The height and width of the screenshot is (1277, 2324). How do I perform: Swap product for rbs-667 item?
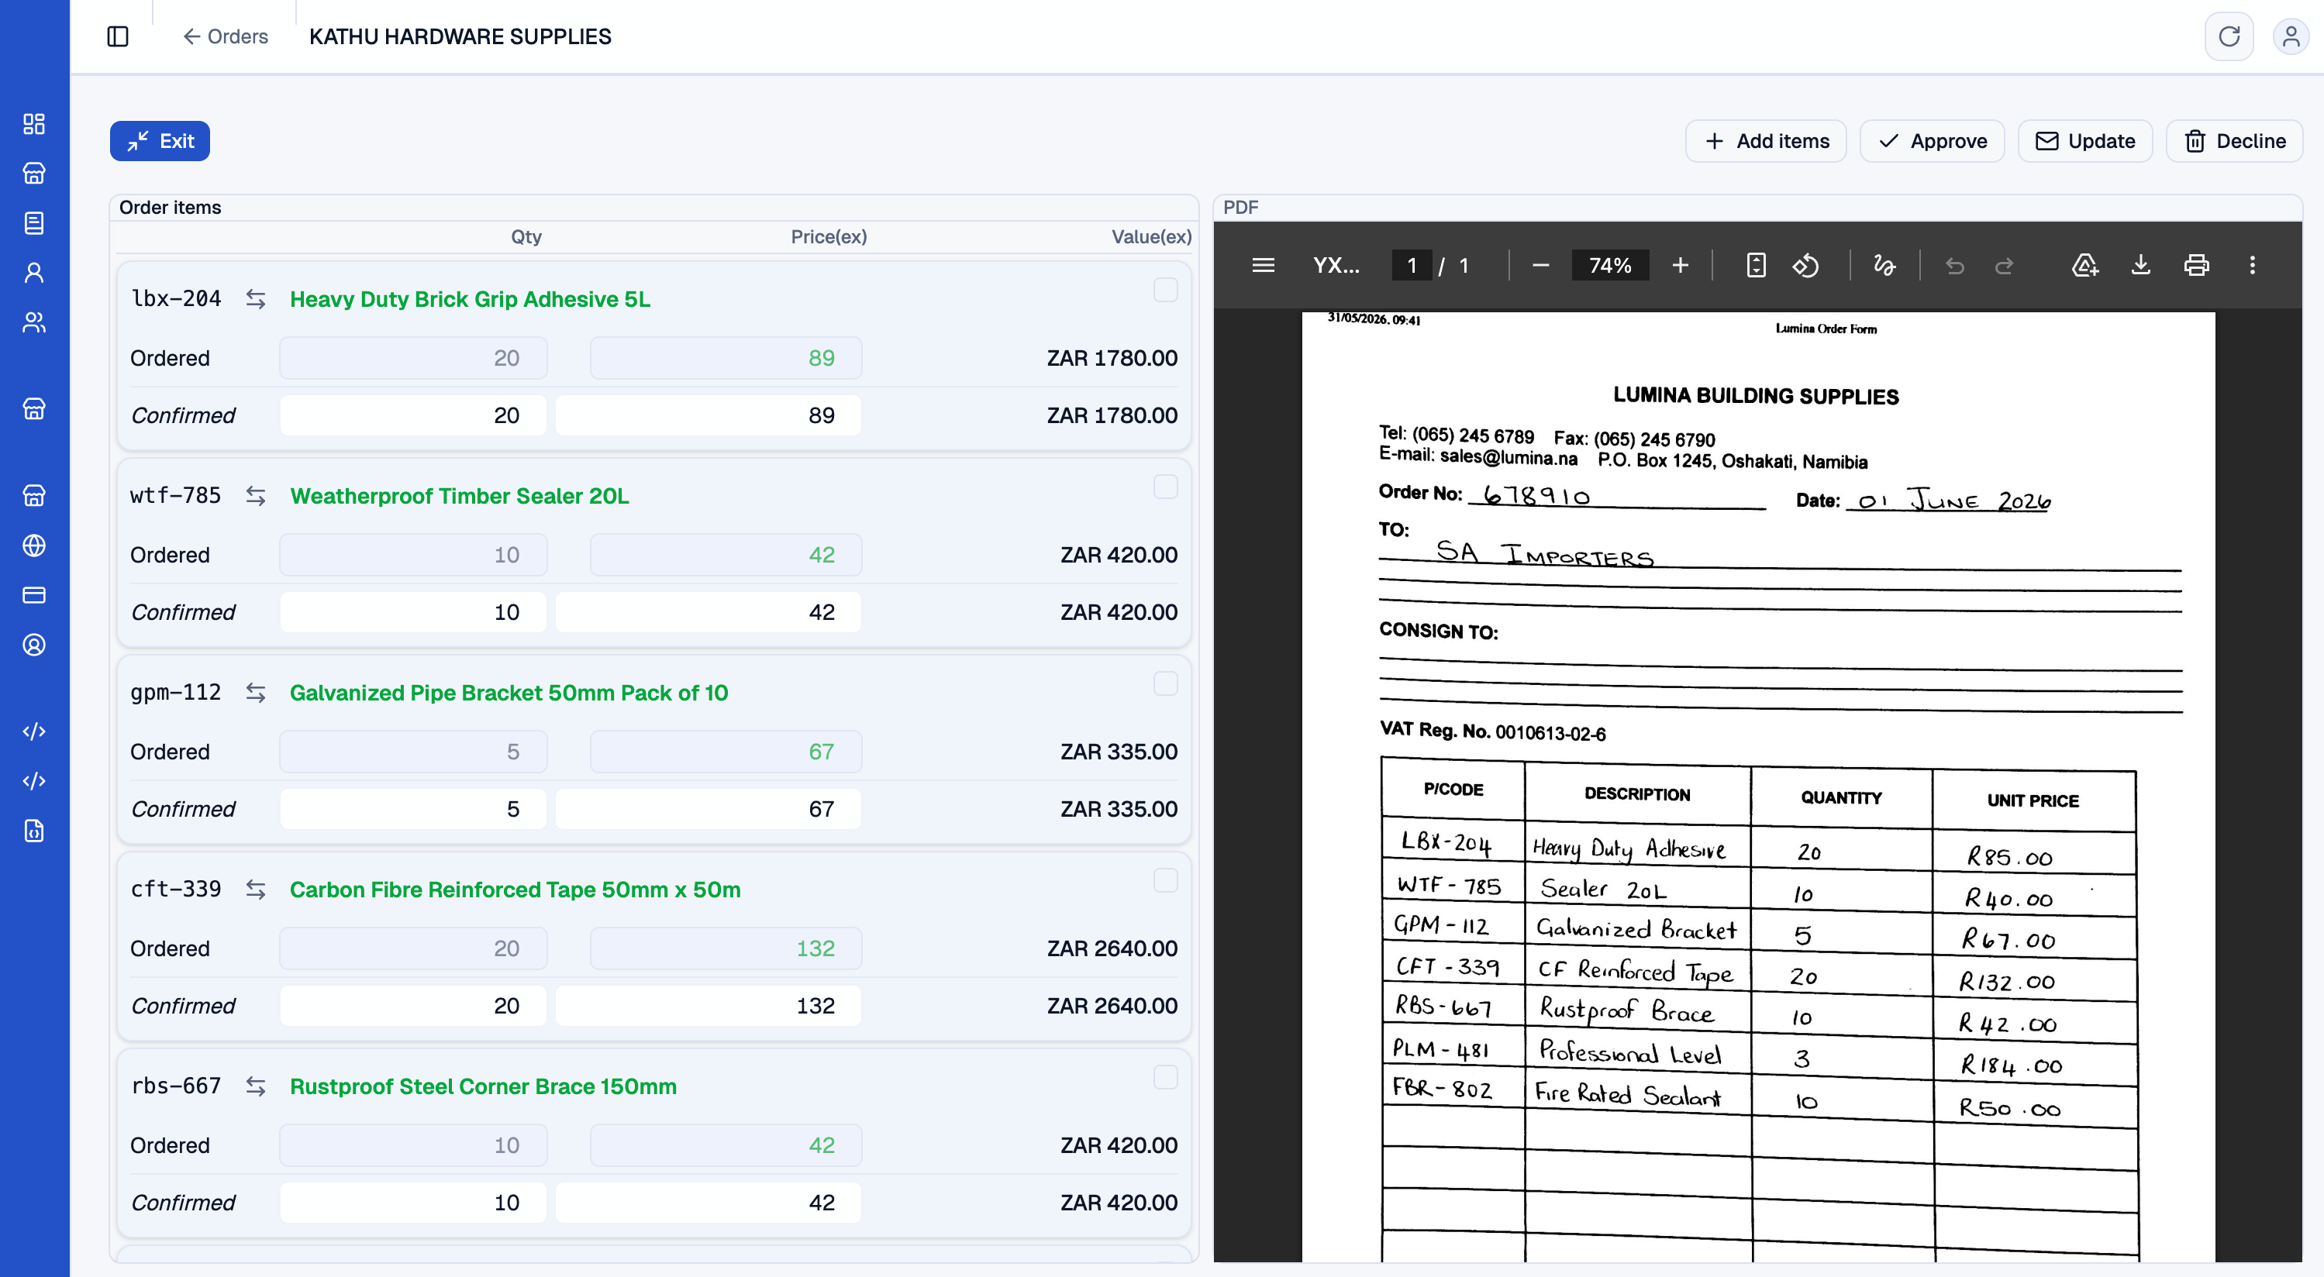tap(255, 1086)
